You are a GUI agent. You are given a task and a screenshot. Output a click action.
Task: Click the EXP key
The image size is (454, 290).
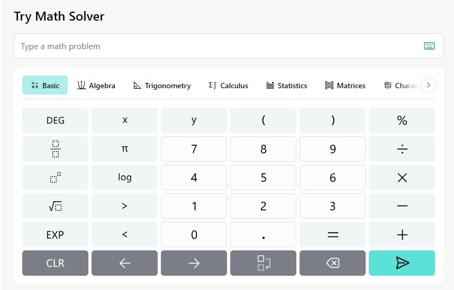(x=56, y=235)
